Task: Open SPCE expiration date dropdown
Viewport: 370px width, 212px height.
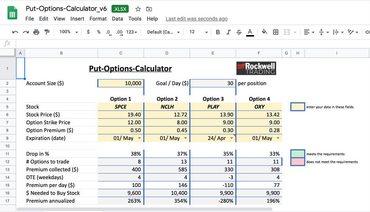Action: 140,138
